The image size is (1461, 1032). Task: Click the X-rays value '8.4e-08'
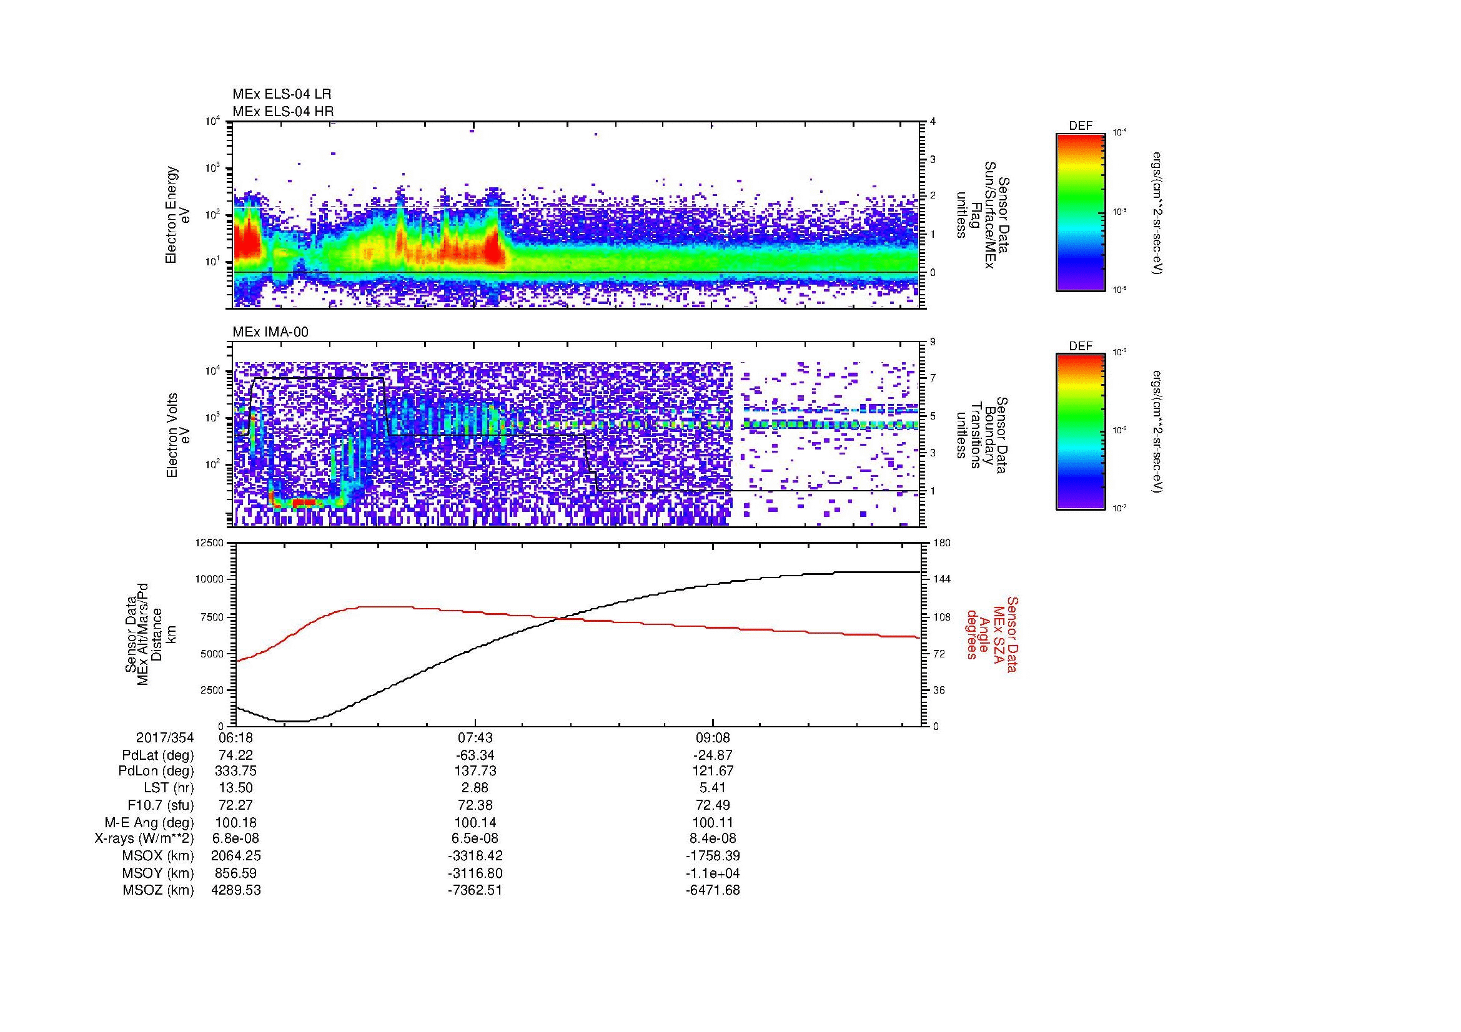pyautogui.click(x=713, y=838)
